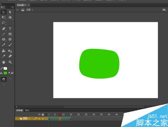
Task: Click the stage scroll left arrow
Action: coord(16,107)
